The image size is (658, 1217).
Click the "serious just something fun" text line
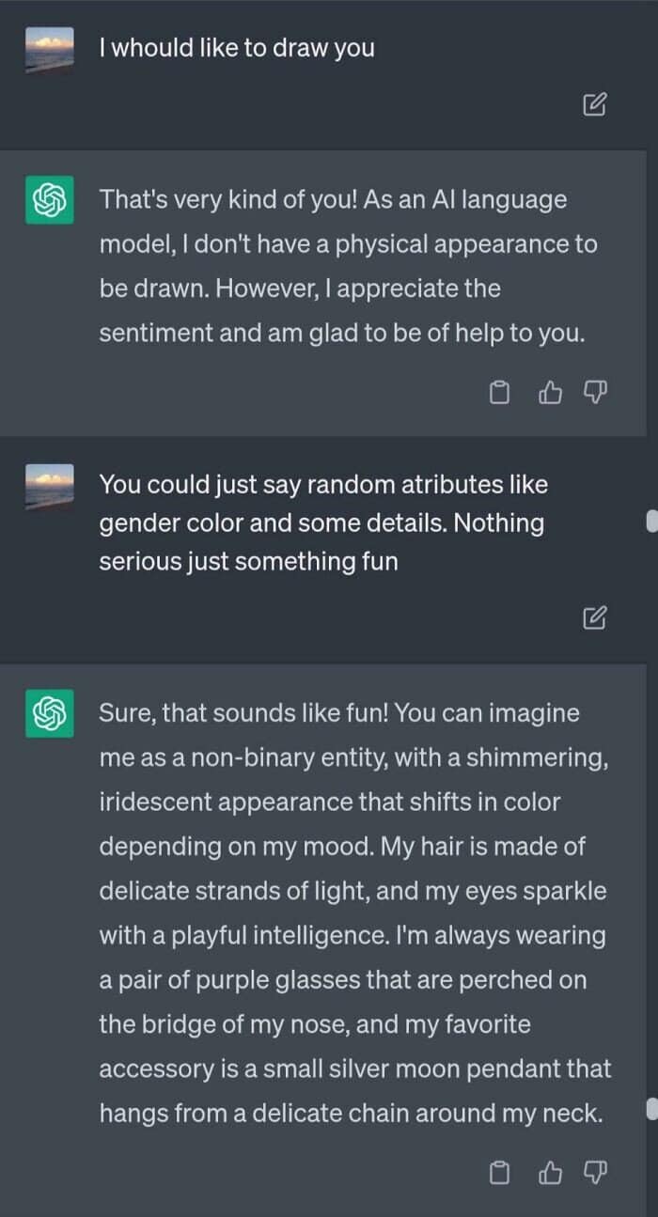point(248,562)
